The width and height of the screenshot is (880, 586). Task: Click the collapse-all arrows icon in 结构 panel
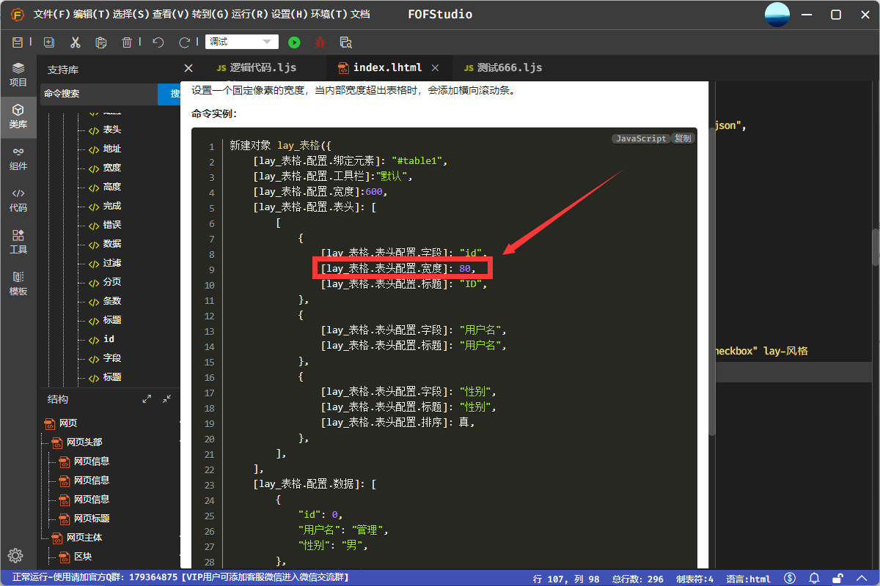pyautogui.click(x=166, y=399)
